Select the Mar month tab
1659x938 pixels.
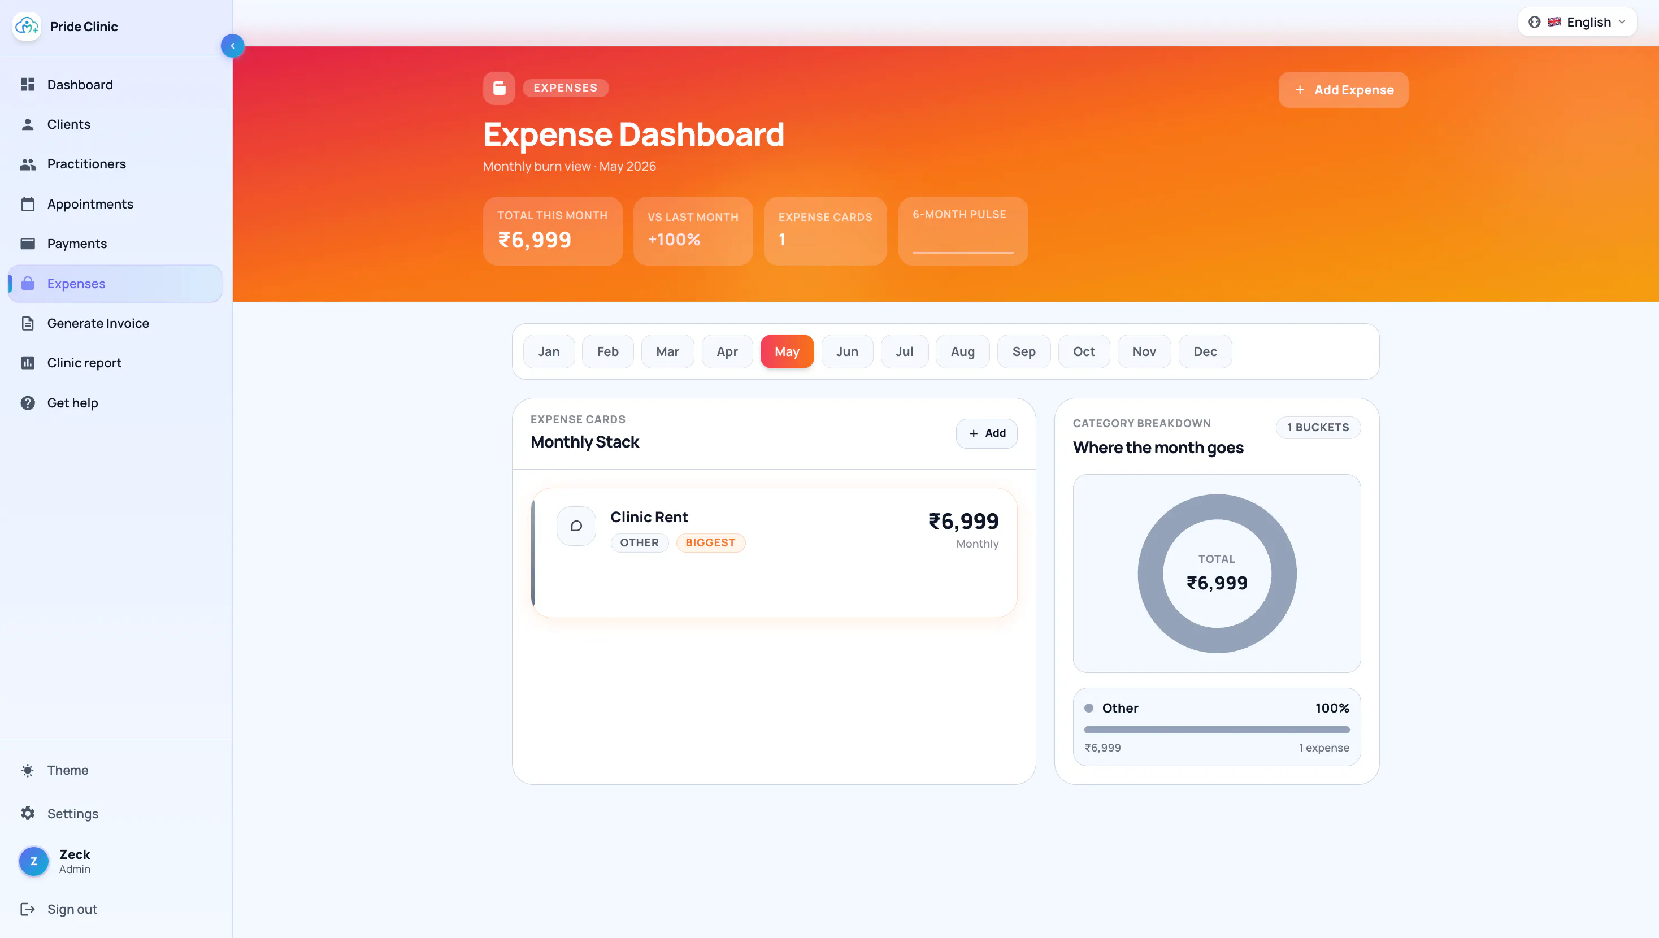pyautogui.click(x=667, y=351)
